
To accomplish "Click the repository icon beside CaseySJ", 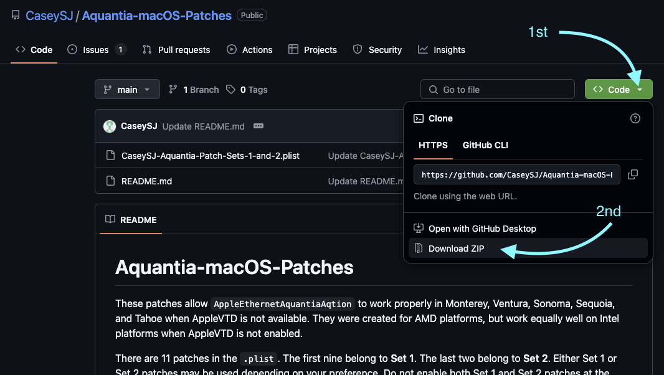I will [16, 15].
